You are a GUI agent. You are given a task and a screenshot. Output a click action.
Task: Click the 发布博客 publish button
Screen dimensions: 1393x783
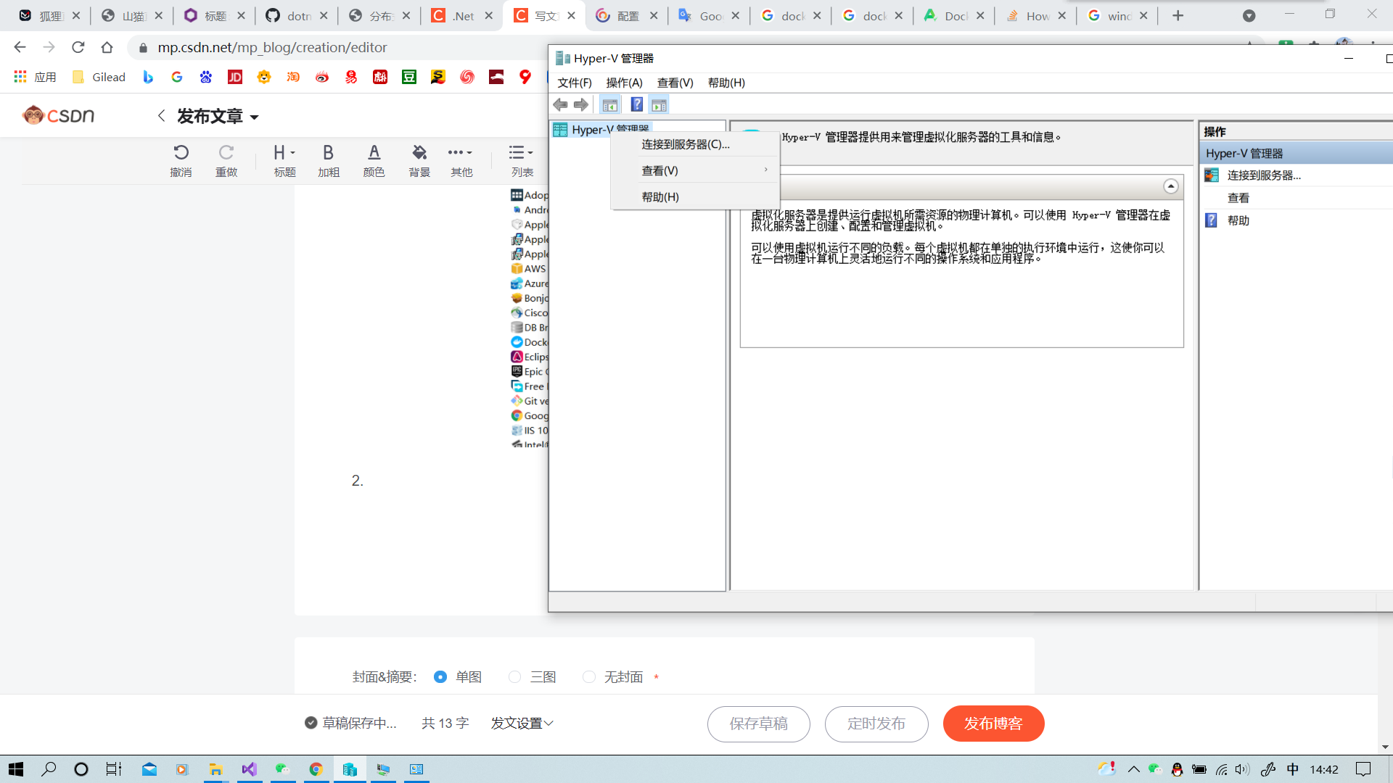pos(993,723)
